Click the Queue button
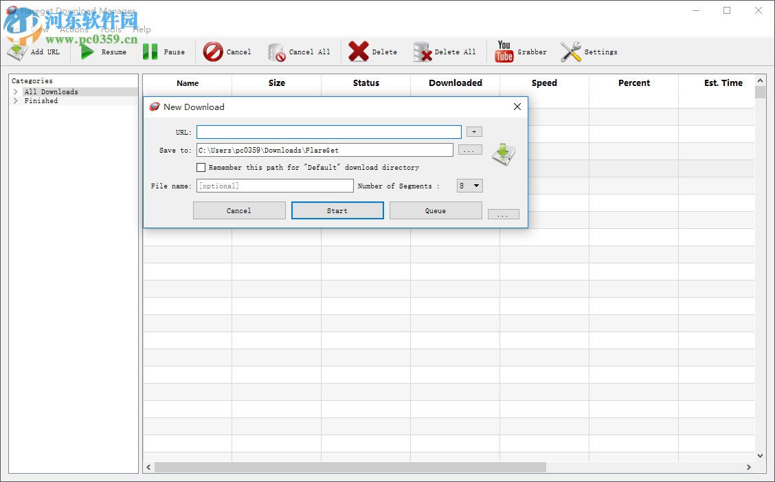 point(436,210)
